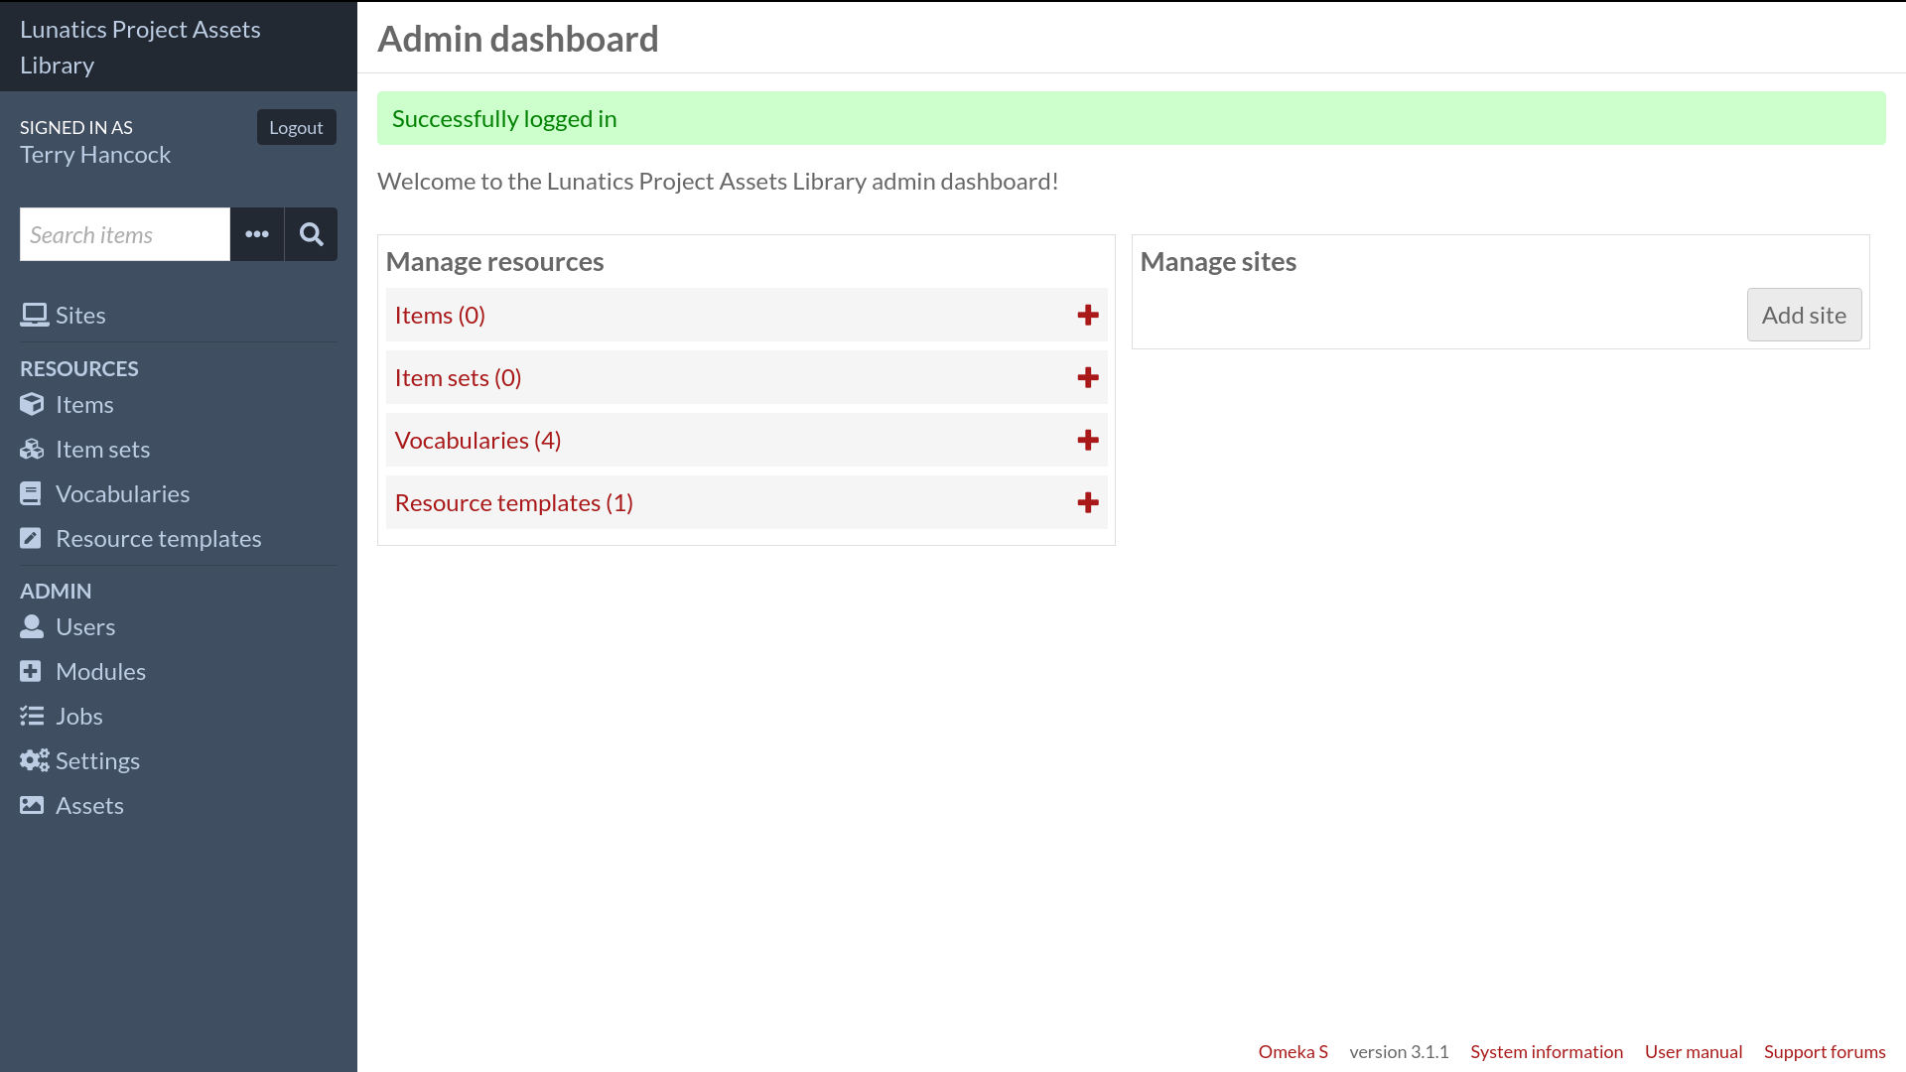Go to Settings in admin sidebar
The height and width of the screenshot is (1072, 1906).
(x=97, y=760)
